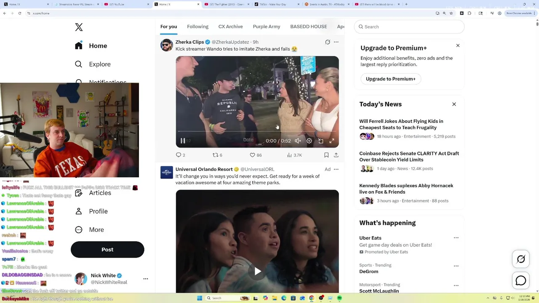Bookmark the Zerka Clips post
The image size is (539, 303).
point(326,155)
